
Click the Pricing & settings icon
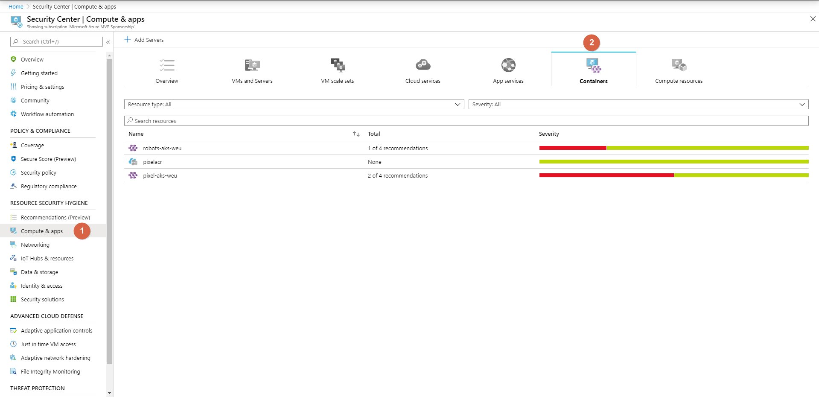(x=13, y=87)
